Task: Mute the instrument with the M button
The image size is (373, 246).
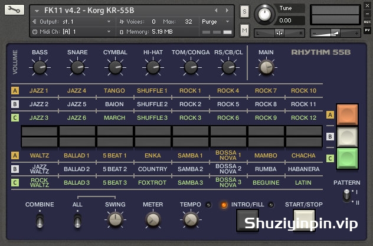Action: pos(244,30)
